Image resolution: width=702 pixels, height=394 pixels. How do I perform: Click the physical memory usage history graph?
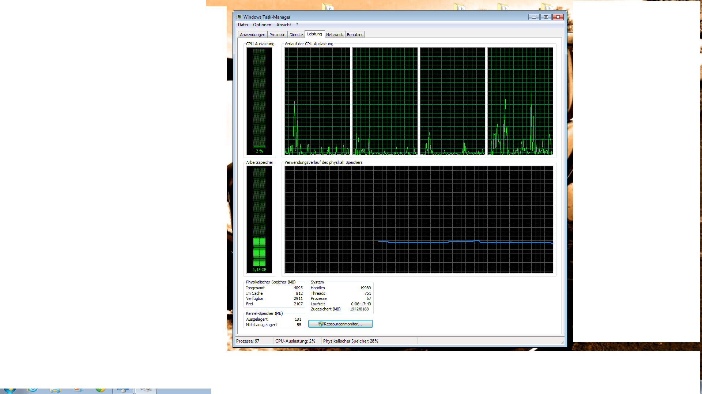pyautogui.click(x=419, y=219)
